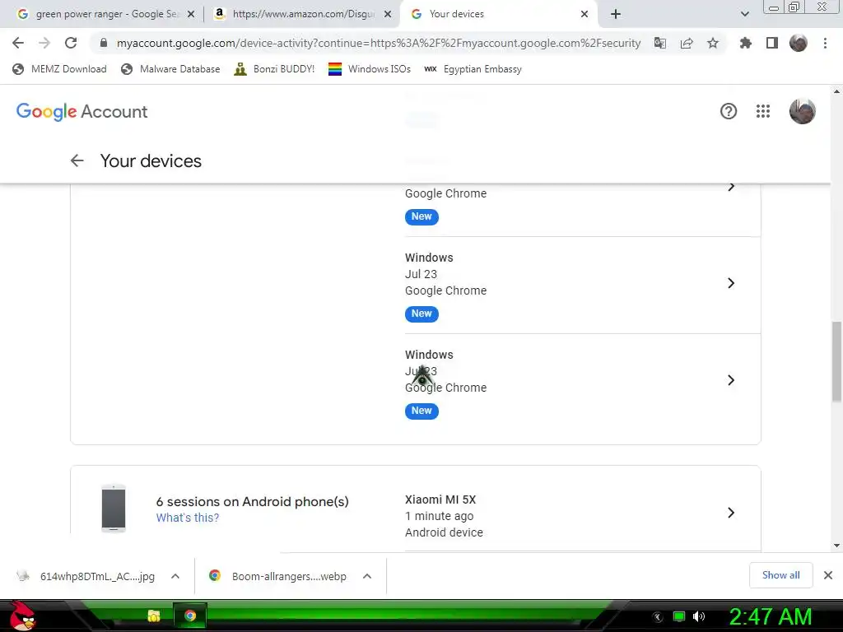Click the Google Account logo
Image resolution: width=843 pixels, height=632 pixels.
click(x=82, y=112)
